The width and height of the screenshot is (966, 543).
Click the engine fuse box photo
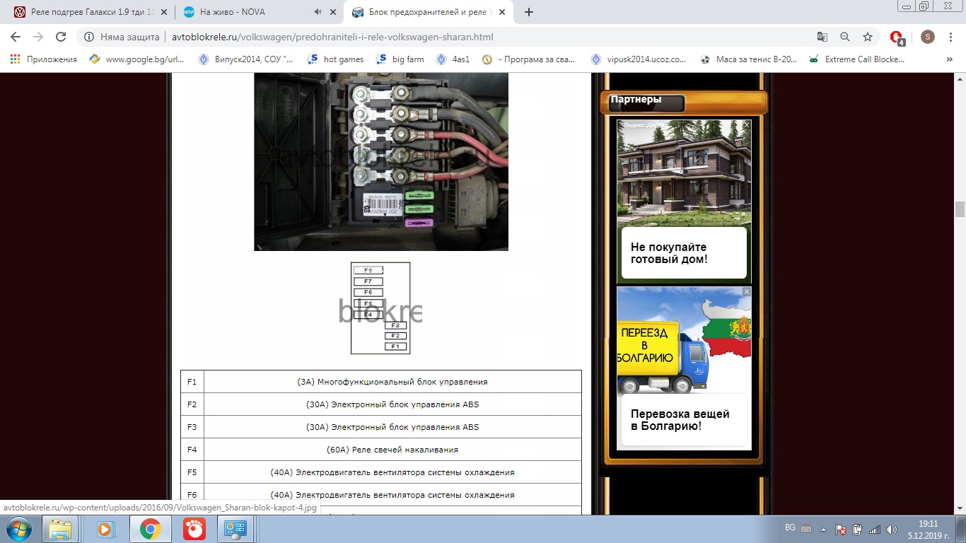point(380,161)
